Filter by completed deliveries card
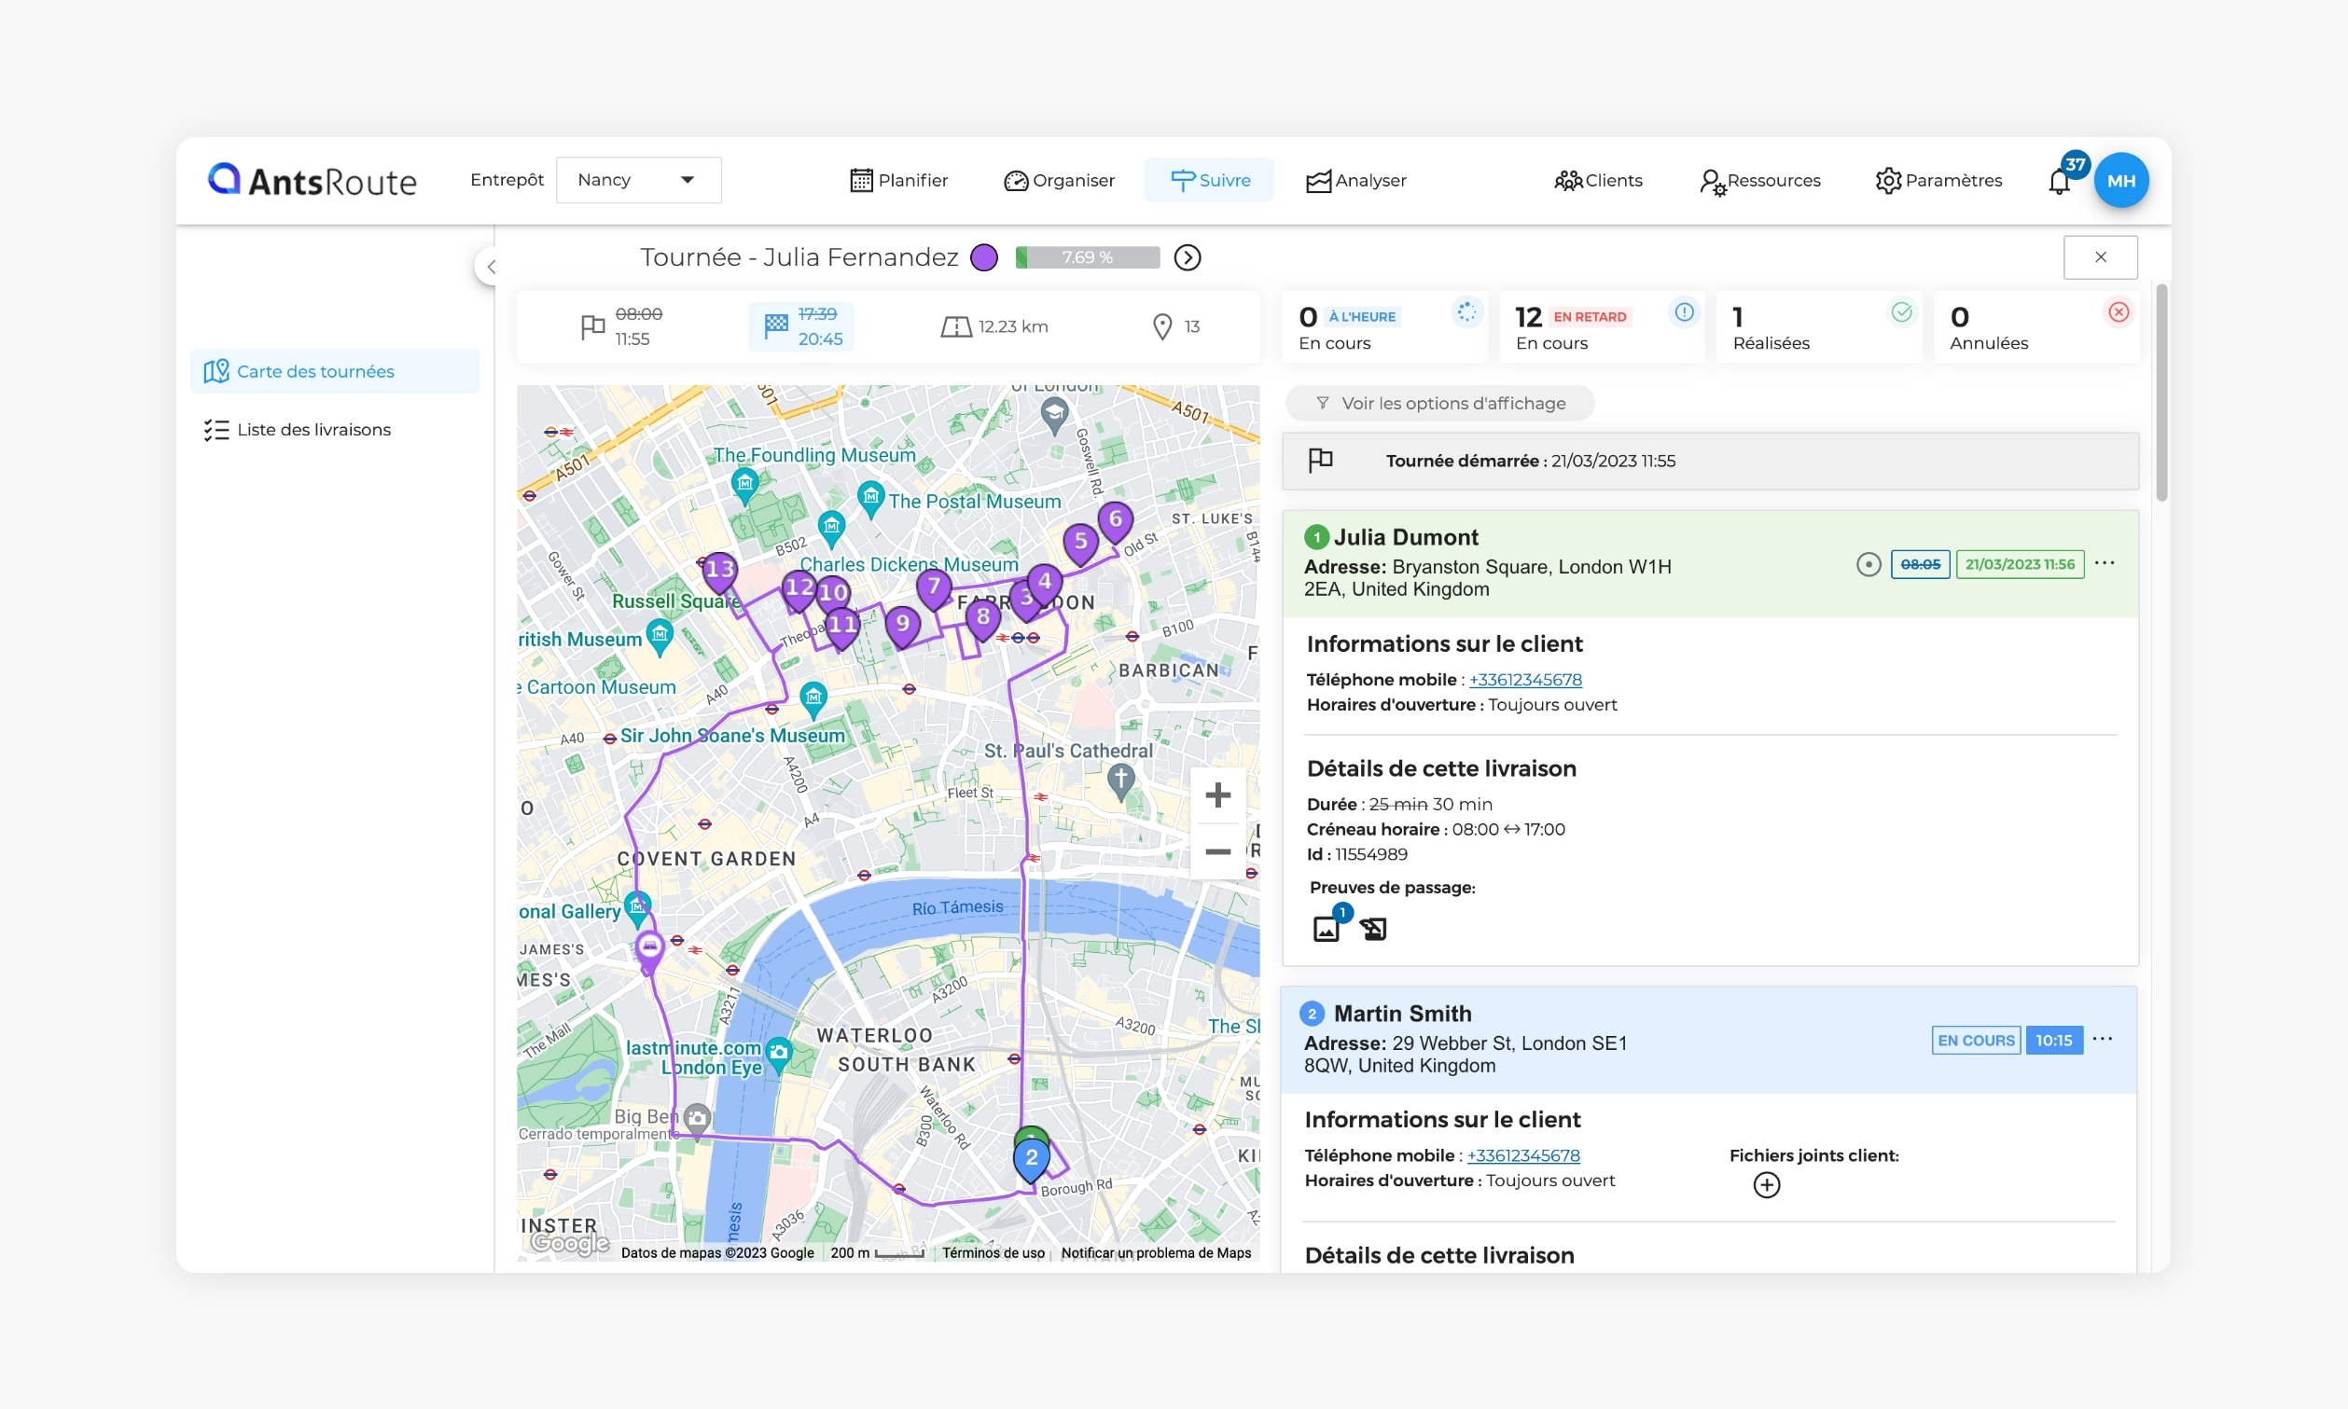Screen dimensions: 2348x1409 (x=1818, y=326)
